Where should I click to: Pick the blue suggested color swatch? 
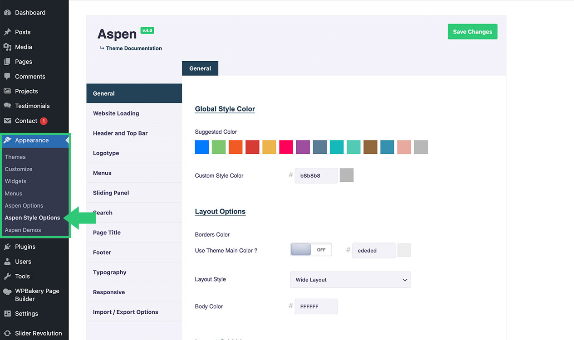tap(202, 147)
